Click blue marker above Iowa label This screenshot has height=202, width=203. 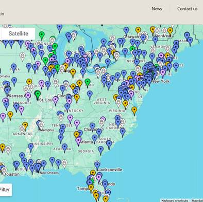pos(14,68)
